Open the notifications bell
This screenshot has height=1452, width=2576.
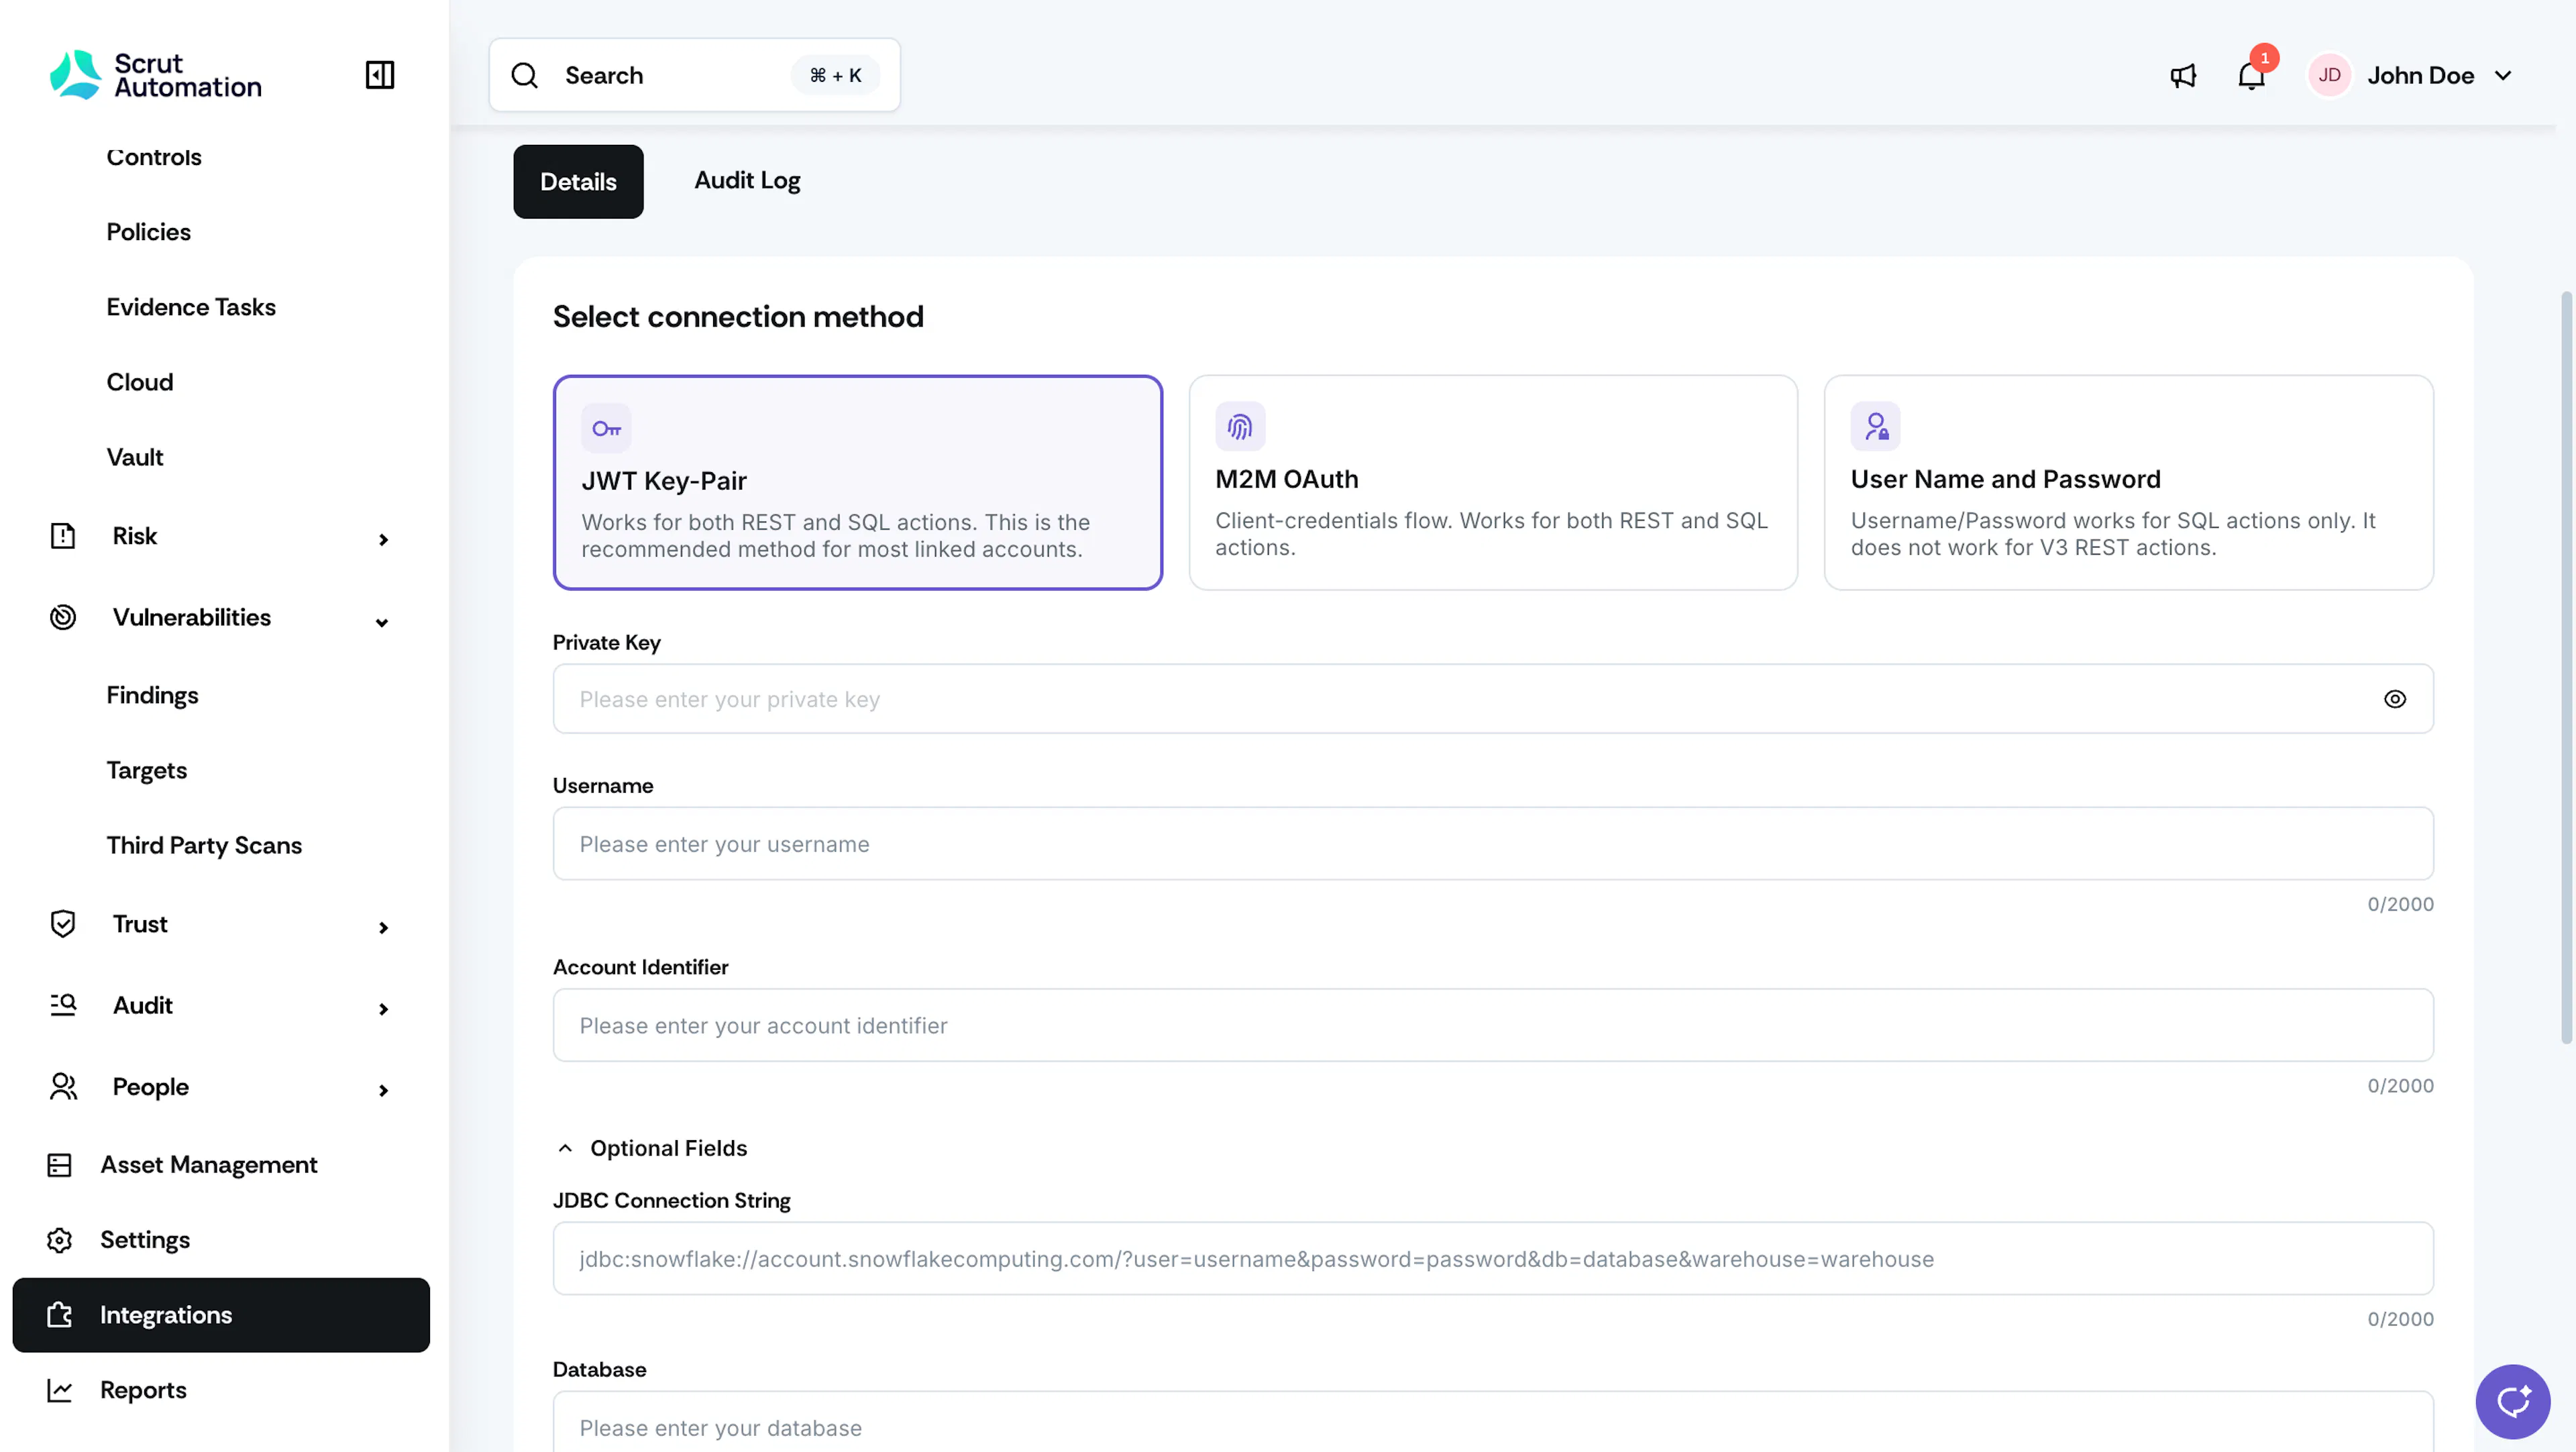(x=2251, y=76)
